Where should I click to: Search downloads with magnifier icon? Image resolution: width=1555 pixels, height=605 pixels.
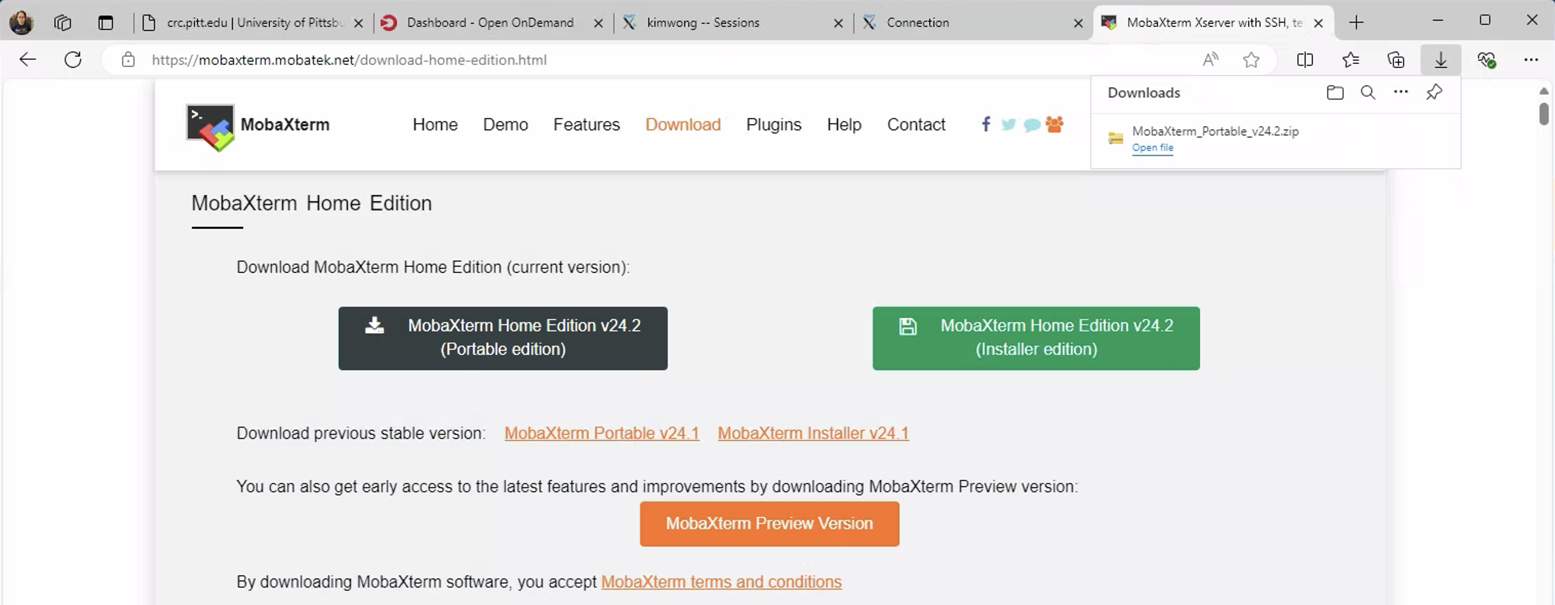coord(1368,92)
